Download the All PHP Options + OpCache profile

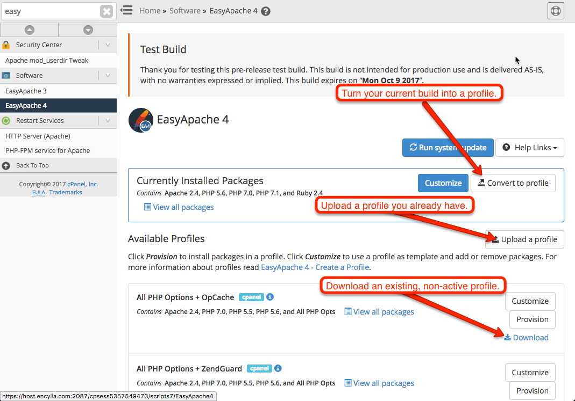tap(526, 337)
